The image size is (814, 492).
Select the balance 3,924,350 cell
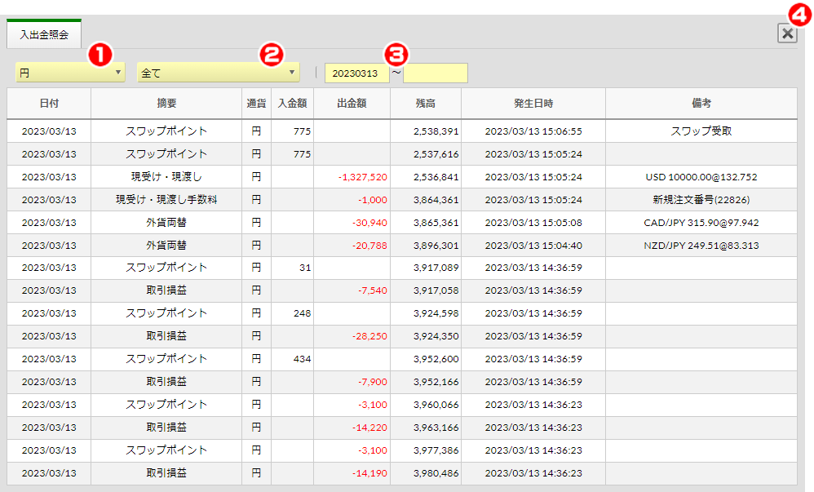(x=426, y=336)
